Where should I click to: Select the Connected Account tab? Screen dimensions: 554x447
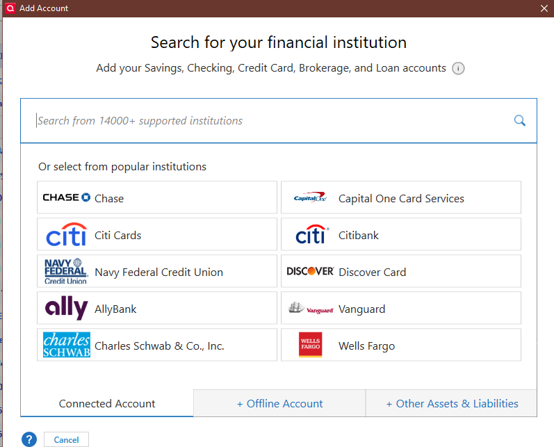(x=107, y=403)
